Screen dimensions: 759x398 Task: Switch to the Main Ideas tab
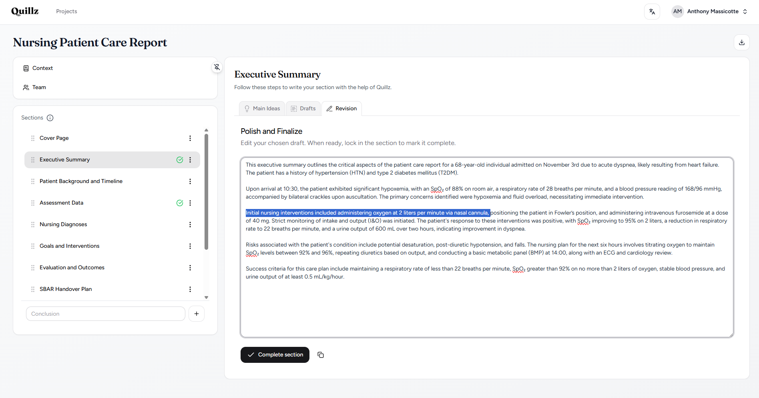click(x=261, y=108)
